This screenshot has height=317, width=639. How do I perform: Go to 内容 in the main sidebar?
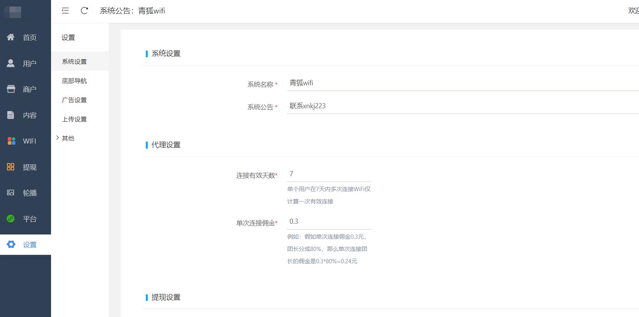coord(25,115)
